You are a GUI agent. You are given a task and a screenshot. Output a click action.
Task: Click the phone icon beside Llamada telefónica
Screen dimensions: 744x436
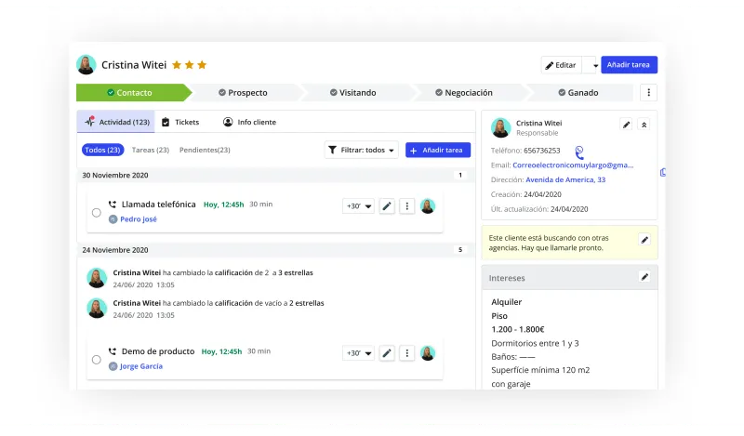(x=113, y=205)
